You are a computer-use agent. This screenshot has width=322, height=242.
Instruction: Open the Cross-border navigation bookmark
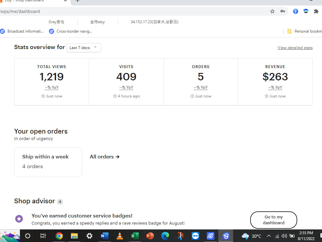coord(71,31)
